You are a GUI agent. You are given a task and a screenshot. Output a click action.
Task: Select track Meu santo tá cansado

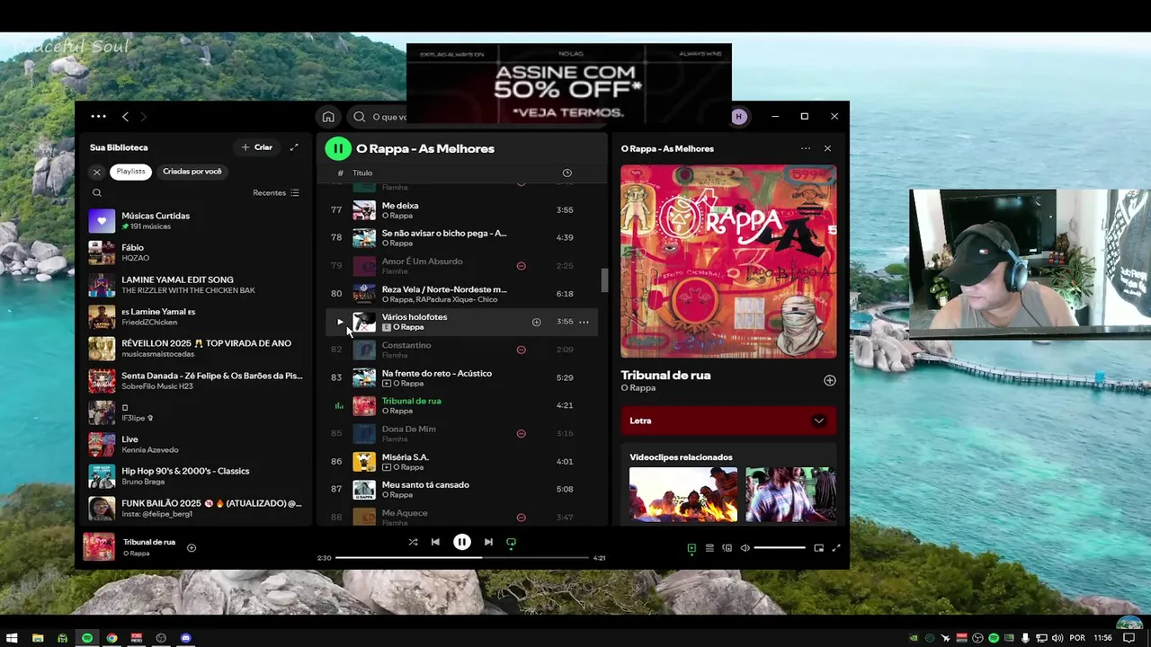(x=461, y=490)
